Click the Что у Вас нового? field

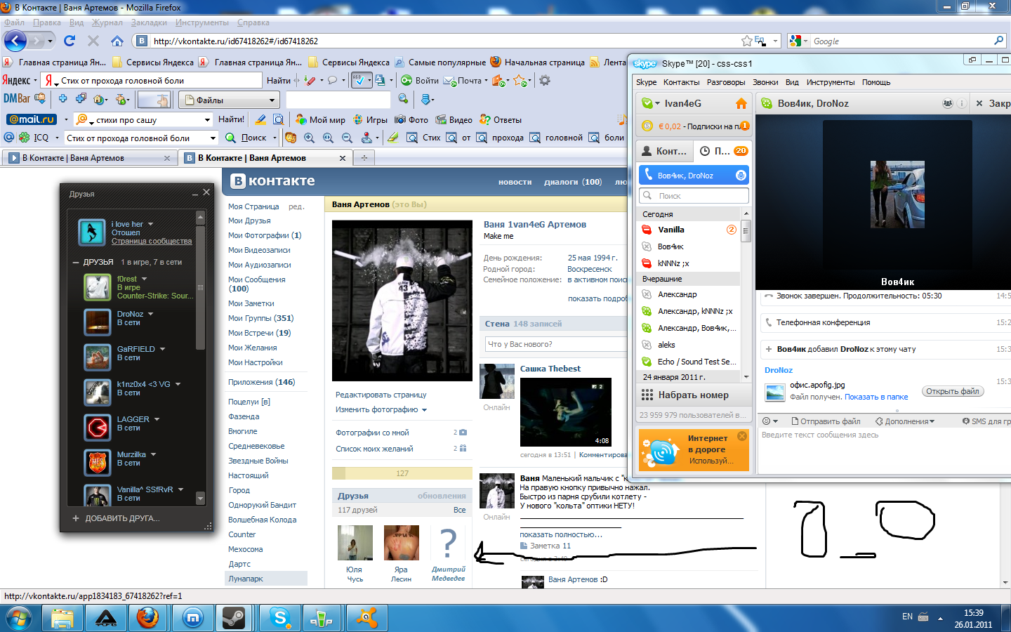556,344
